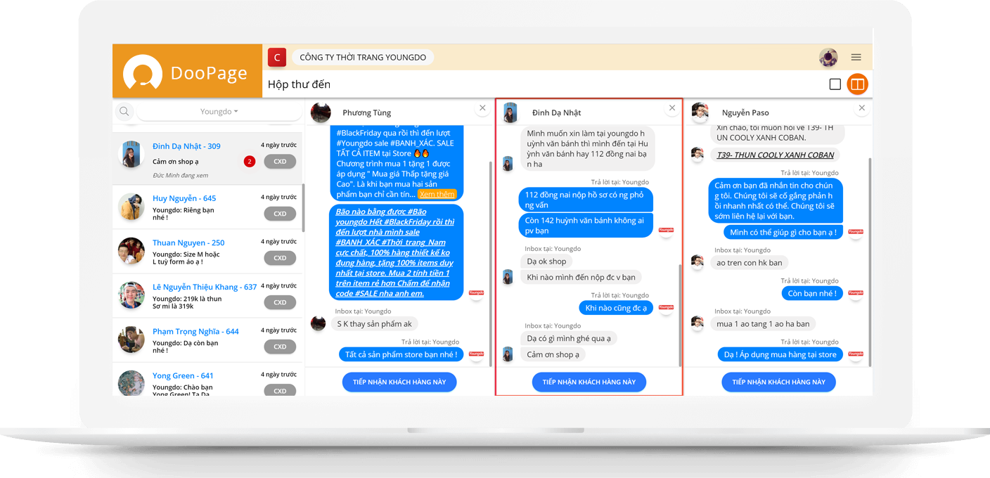Close the Đinh Dạ Nhật chat panel
This screenshot has width=990, height=478.
click(672, 108)
